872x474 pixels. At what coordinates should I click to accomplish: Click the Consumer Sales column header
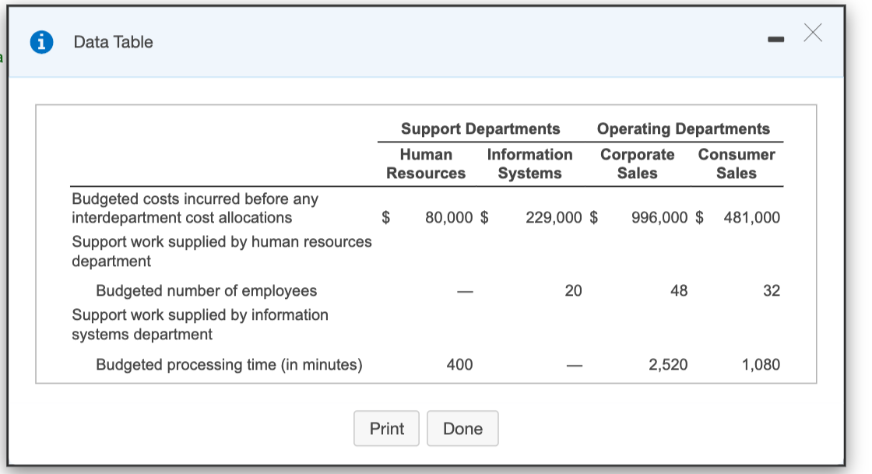736,163
